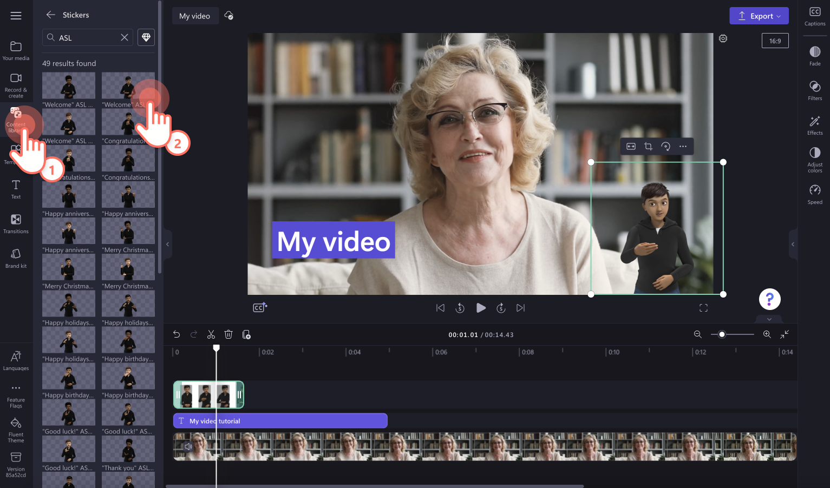Image resolution: width=830 pixels, height=488 pixels.
Task: Select first "Welcome" ASL sticker thumbnail
Action: click(69, 85)
